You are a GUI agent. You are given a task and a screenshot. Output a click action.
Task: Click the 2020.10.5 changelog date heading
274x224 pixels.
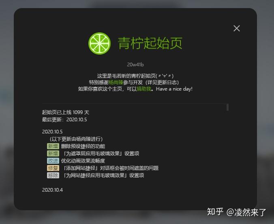pyautogui.click(x=52, y=132)
